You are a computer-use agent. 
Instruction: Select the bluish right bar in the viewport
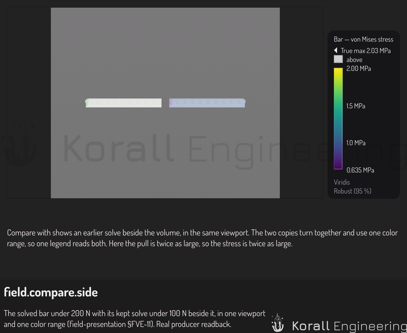coord(207,103)
